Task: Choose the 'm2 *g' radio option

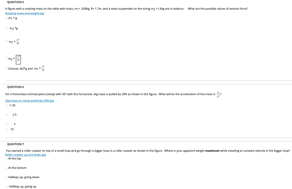Action: point(7,29)
